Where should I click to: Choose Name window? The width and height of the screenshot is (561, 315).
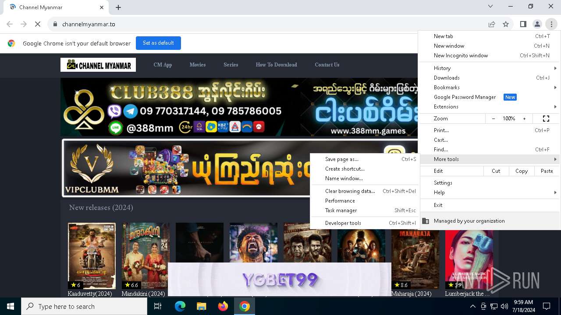[365, 178]
